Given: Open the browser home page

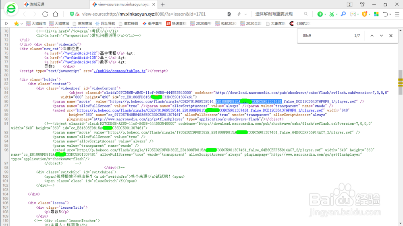Looking at the screenshot, I should pos(56,14).
